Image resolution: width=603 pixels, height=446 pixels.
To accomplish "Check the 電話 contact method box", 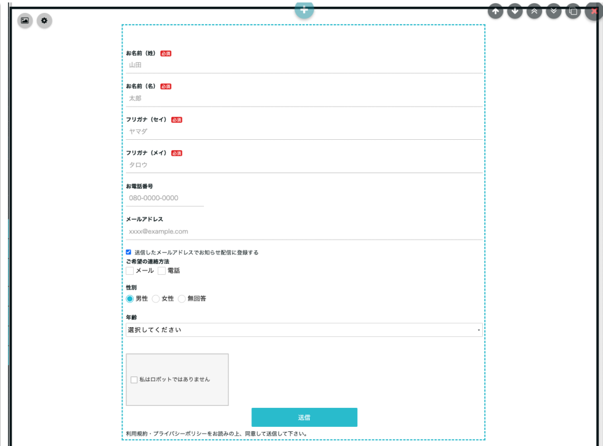I will coord(162,270).
